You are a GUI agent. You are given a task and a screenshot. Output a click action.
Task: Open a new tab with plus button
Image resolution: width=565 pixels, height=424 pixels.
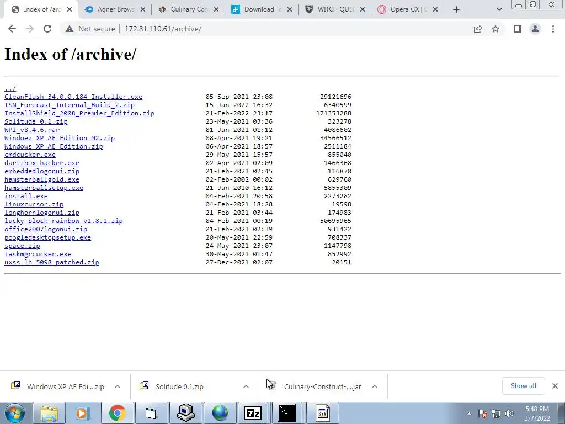456,10
